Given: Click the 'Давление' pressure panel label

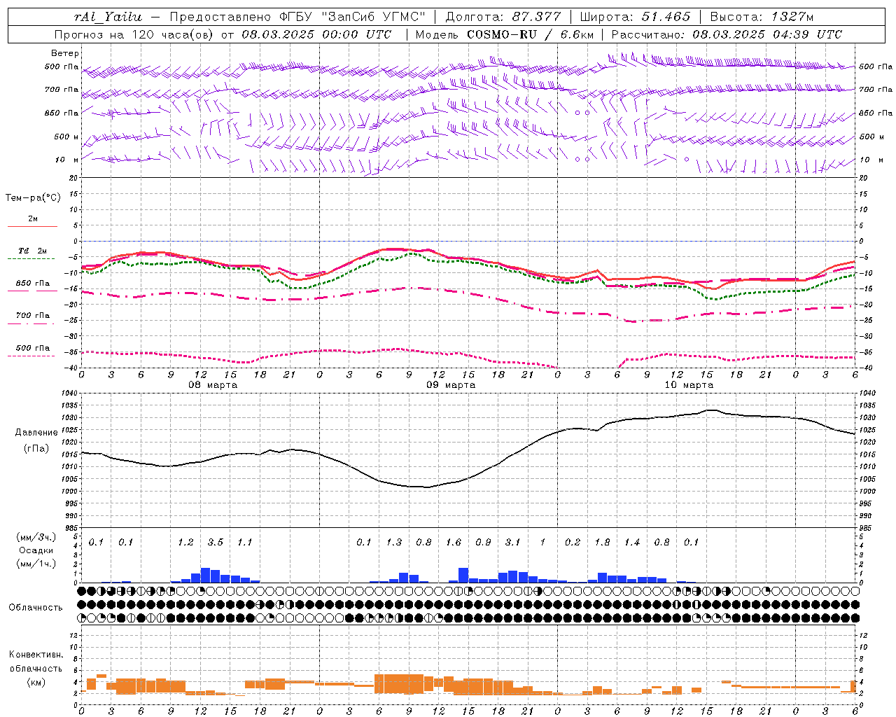Looking at the screenshot, I should pos(36,433).
